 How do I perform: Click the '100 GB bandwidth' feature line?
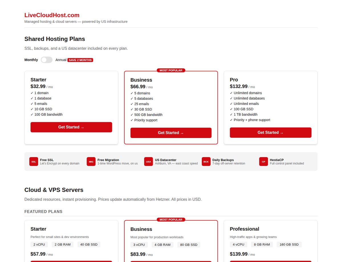pyautogui.click(x=47, y=115)
